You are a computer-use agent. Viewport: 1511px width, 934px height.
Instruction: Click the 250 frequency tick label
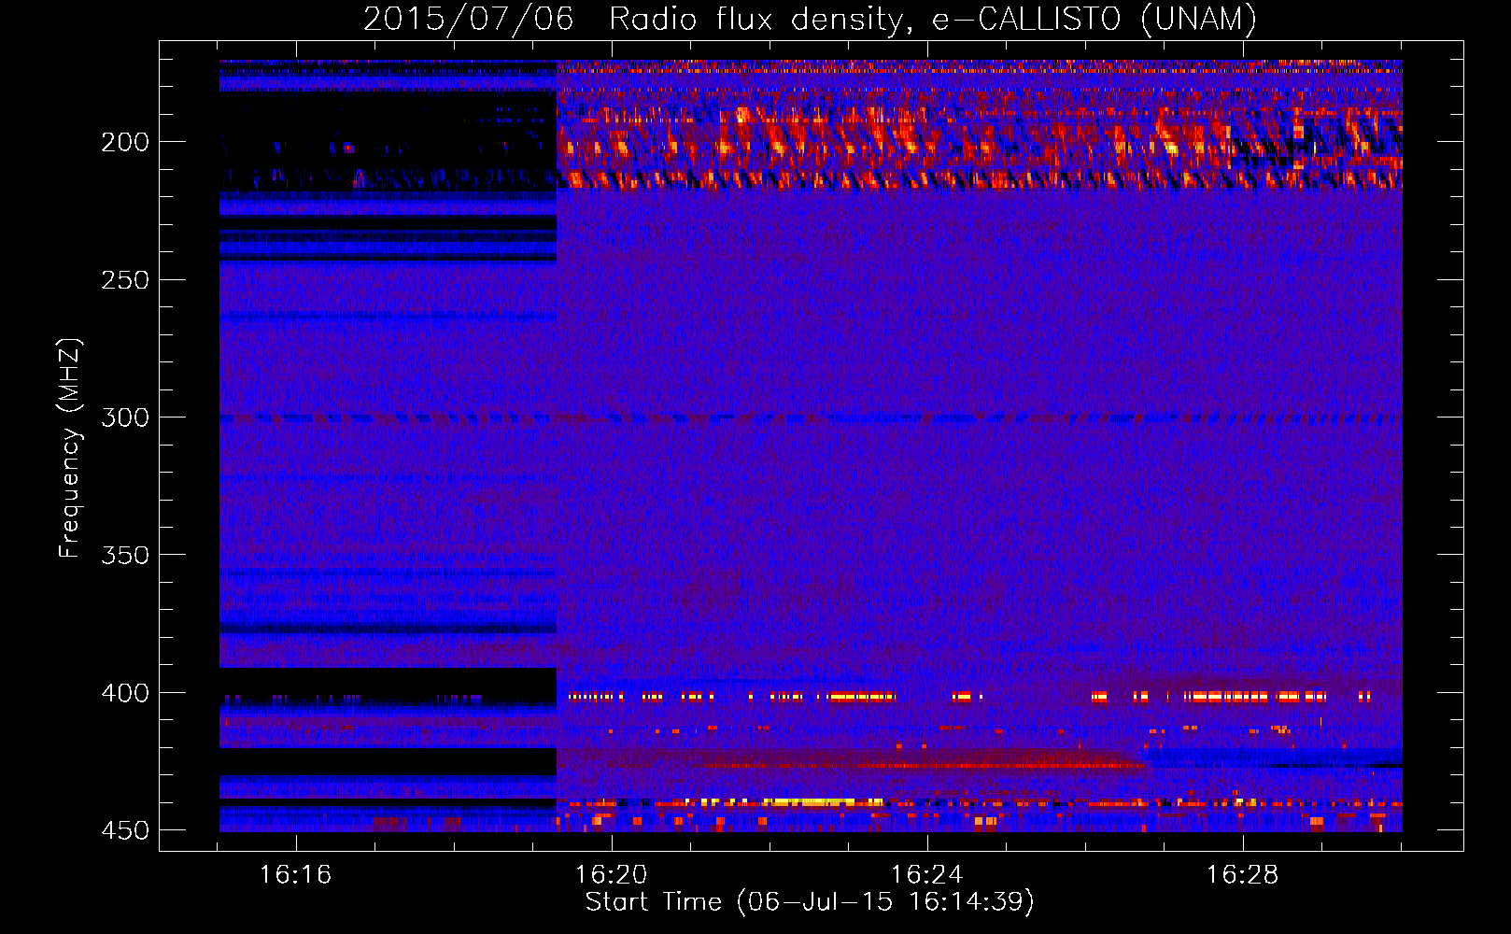coord(125,280)
